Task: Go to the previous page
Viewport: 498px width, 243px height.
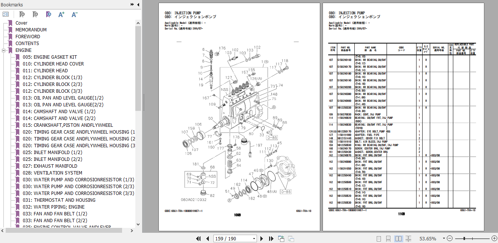Action: point(207,238)
